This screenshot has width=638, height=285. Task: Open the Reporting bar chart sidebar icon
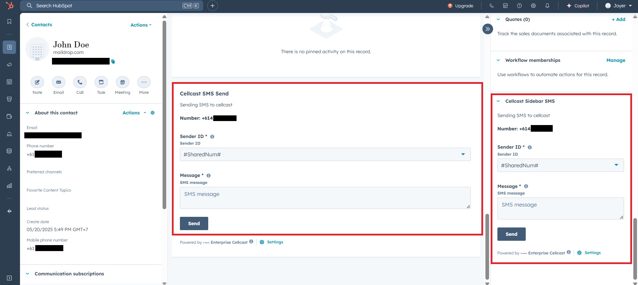pyautogui.click(x=9, y=186)
